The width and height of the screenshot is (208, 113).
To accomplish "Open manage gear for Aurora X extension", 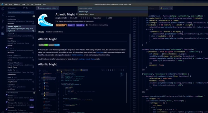I will 33,38.
